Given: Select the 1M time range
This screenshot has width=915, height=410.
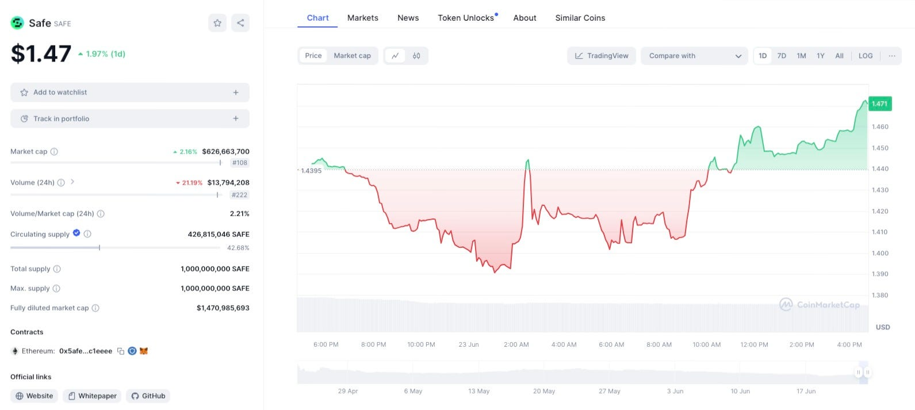Looking at the screenshot, I should [801, 56].
